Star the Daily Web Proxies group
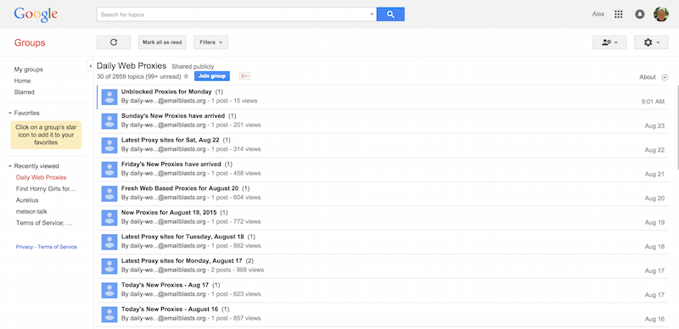Image resolution: width=679 pixels, height=329 pixels. coord(186,76)
